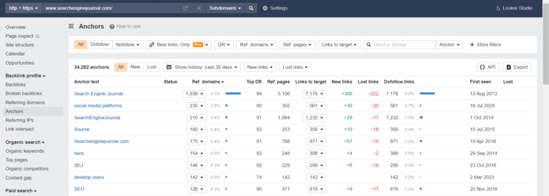Collapse the Backlink profile section
This screenshot has width=549, height=196.
coord(25,76)
